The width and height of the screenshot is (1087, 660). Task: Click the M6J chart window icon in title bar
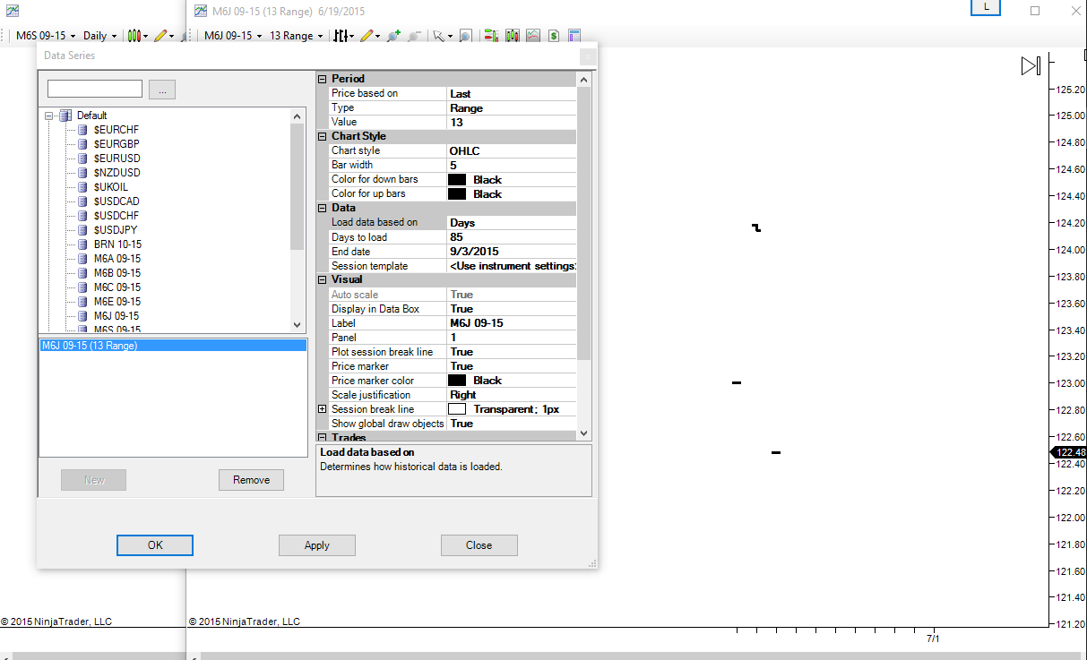199,12
